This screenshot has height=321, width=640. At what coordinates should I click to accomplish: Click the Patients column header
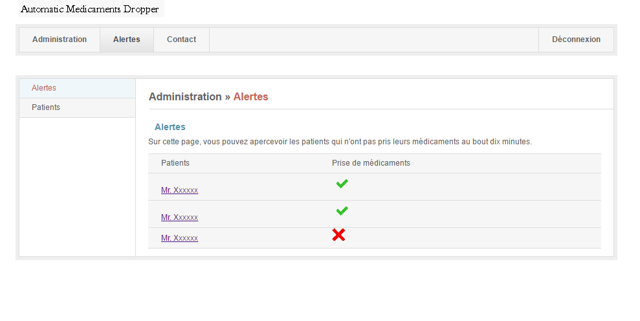(x=175, y=163)
